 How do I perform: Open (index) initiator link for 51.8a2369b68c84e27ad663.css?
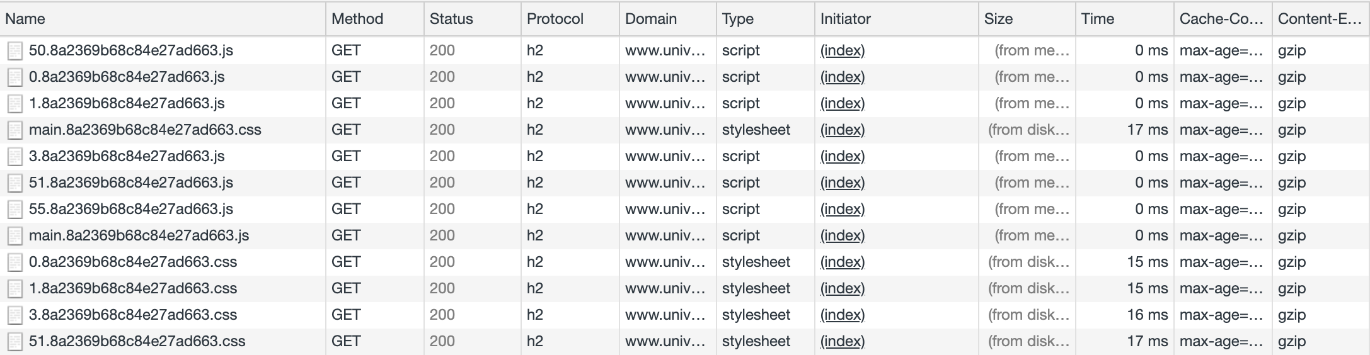coord(843,341)
